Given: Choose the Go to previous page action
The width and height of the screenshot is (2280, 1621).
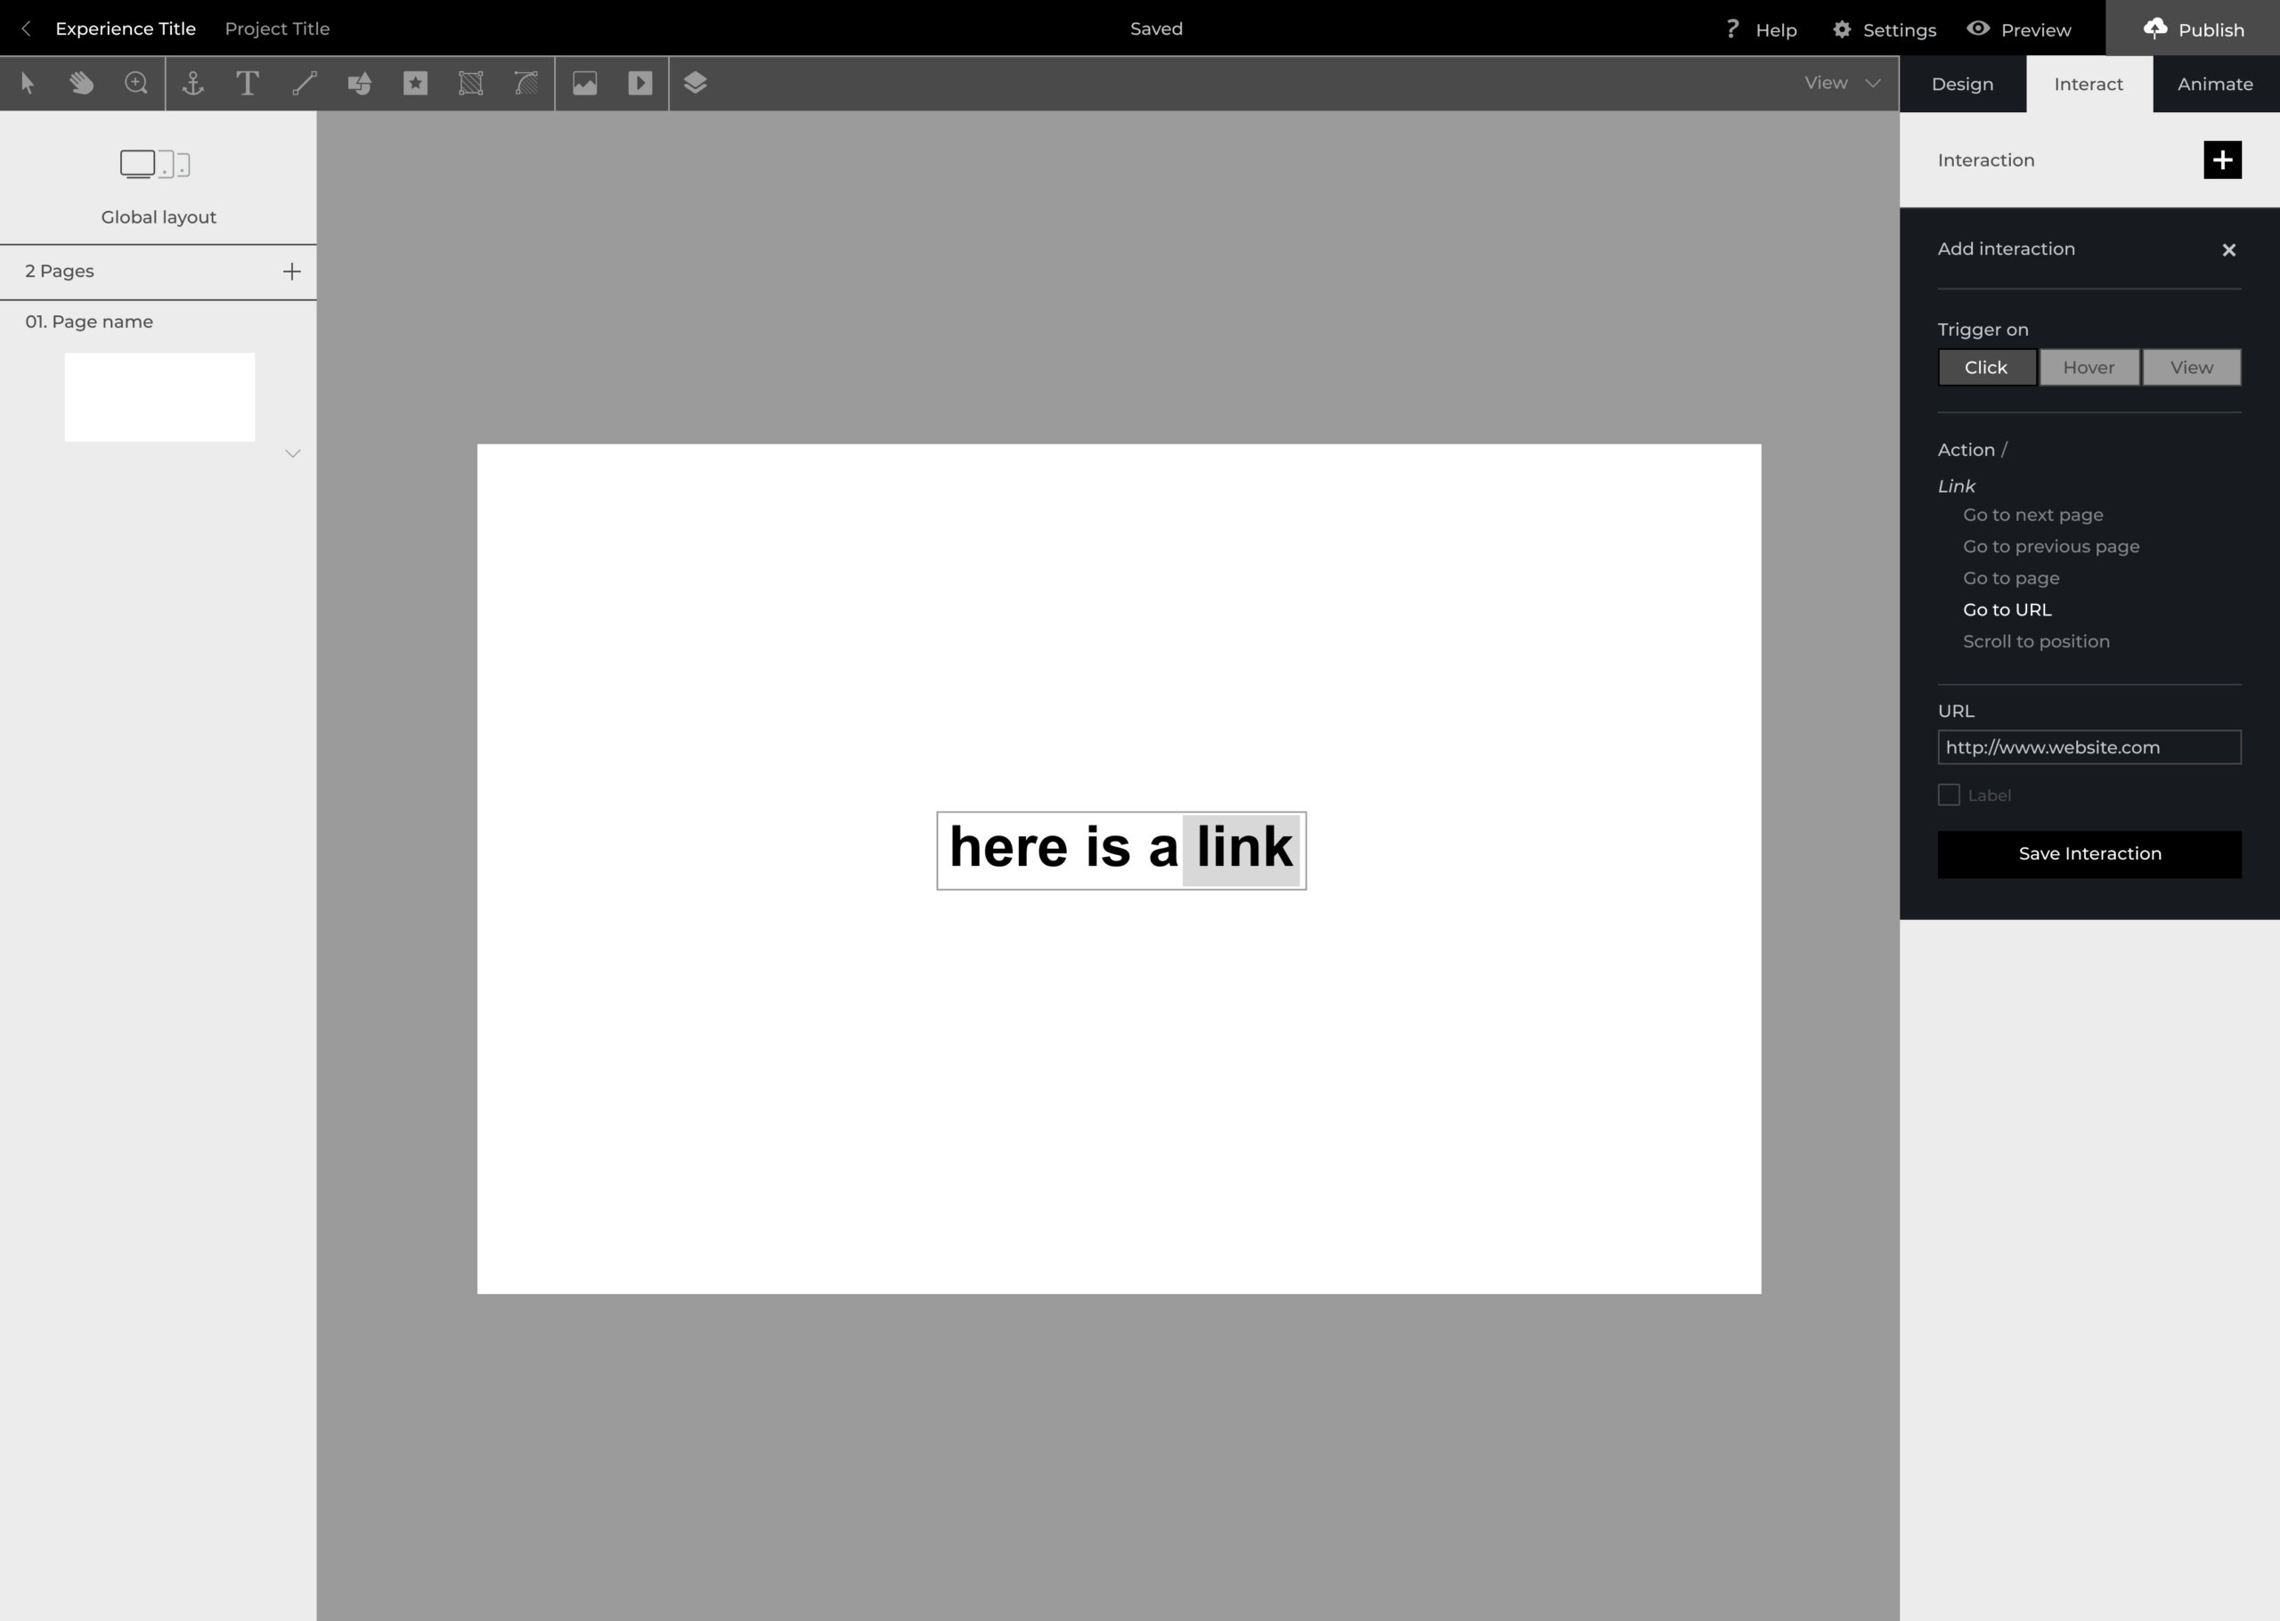Looking at the screenshot, I should coord(2050,547).
